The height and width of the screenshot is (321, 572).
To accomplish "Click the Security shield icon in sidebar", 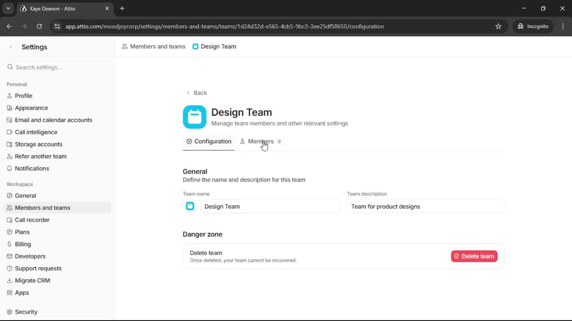I will [x=10, y=312].
